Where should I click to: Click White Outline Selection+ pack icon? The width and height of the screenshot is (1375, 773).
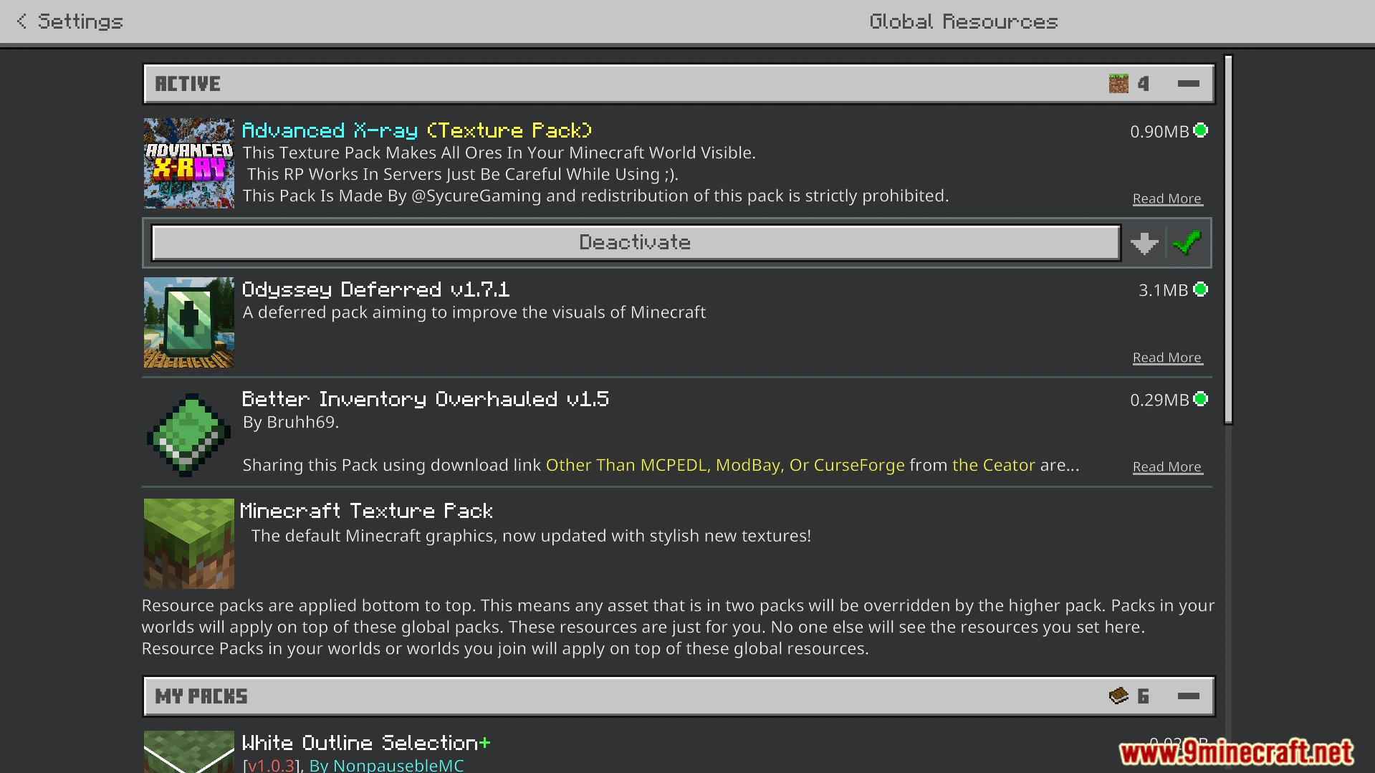point(189,752)
